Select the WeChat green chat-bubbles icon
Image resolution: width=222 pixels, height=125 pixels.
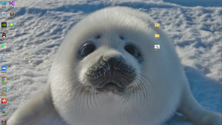click(4, 46)
